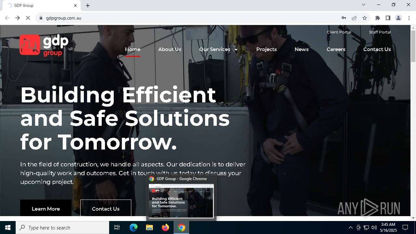Click the taskbar search box
Screen dimensions: 416x234
[62, 227]
